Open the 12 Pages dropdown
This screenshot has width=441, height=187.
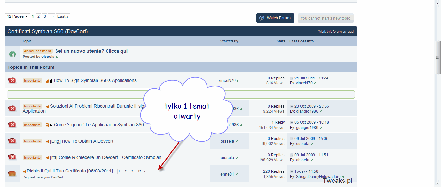(x=17, y=16)
